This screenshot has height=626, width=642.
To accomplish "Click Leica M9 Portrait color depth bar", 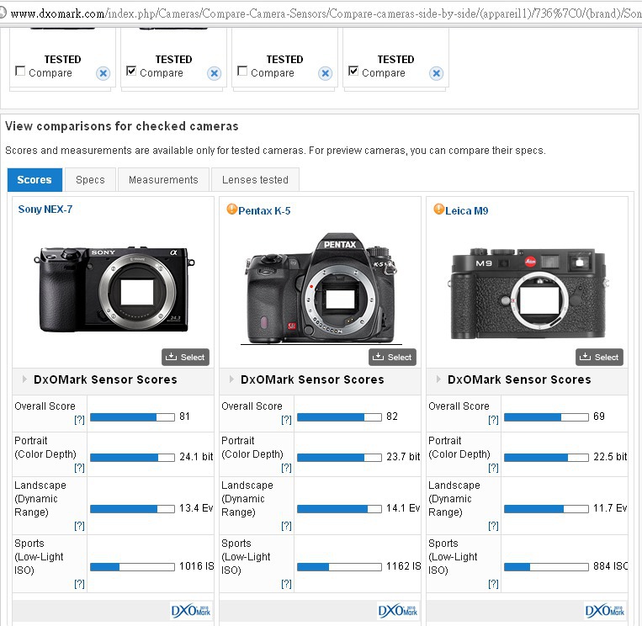I will (546, 458).
